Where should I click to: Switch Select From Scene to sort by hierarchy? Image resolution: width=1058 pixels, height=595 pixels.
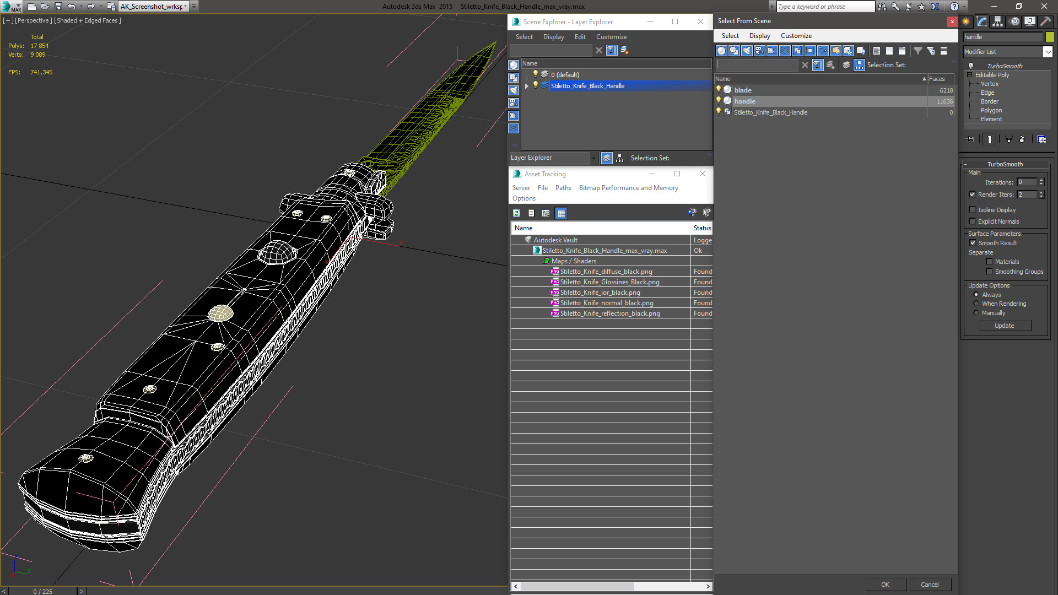click(x=860, y=65)
